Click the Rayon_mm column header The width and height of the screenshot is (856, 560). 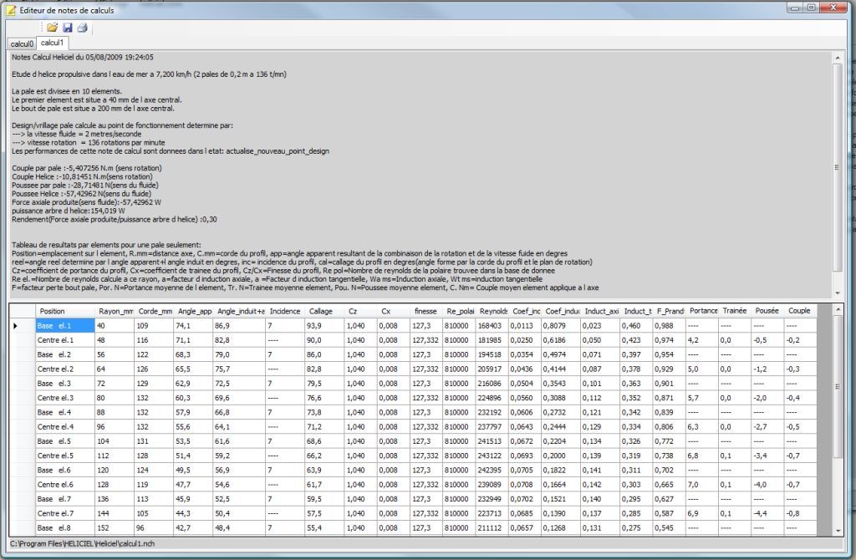pos(115,311)
